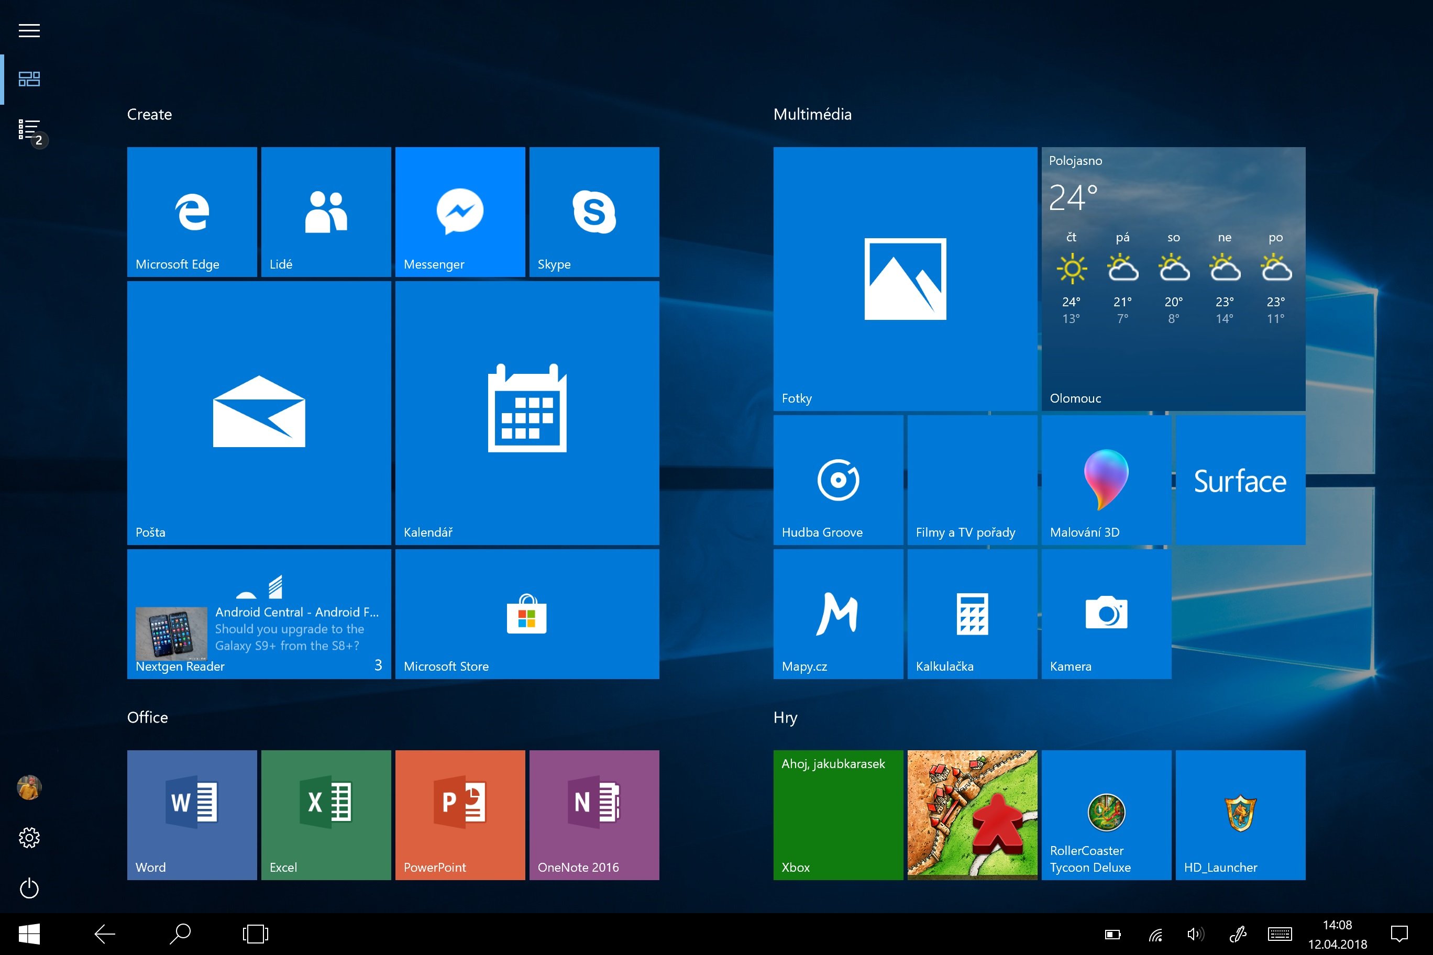Launch the Kalkulačka calculator tile
The image size is (1433, 955).
[x=973, y=614]
